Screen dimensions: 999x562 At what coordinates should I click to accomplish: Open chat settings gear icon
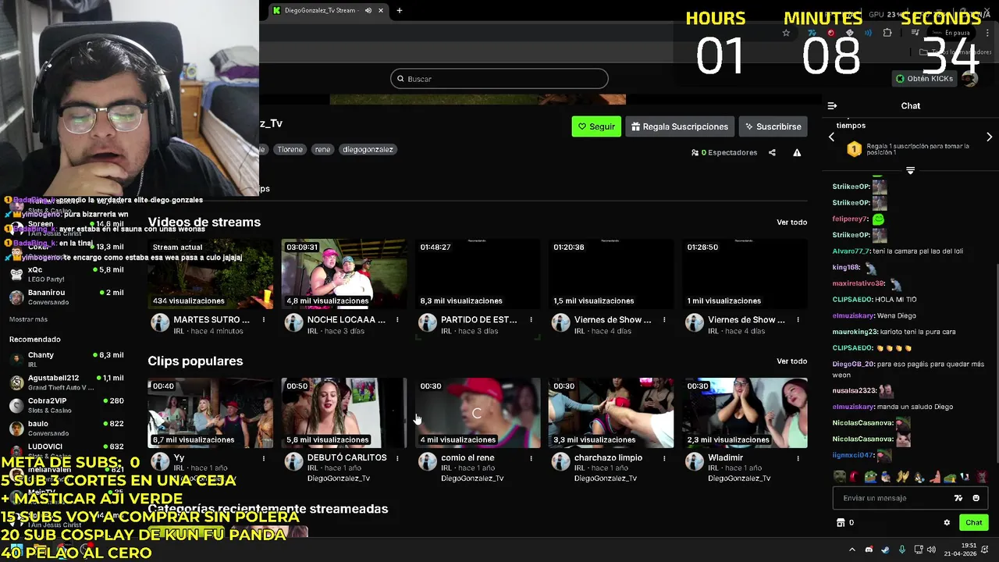[x=947, y=523]
